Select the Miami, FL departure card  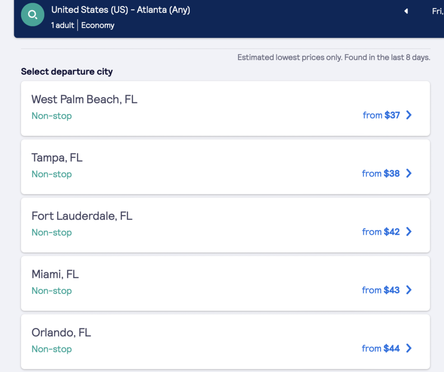tap(225, 283)
